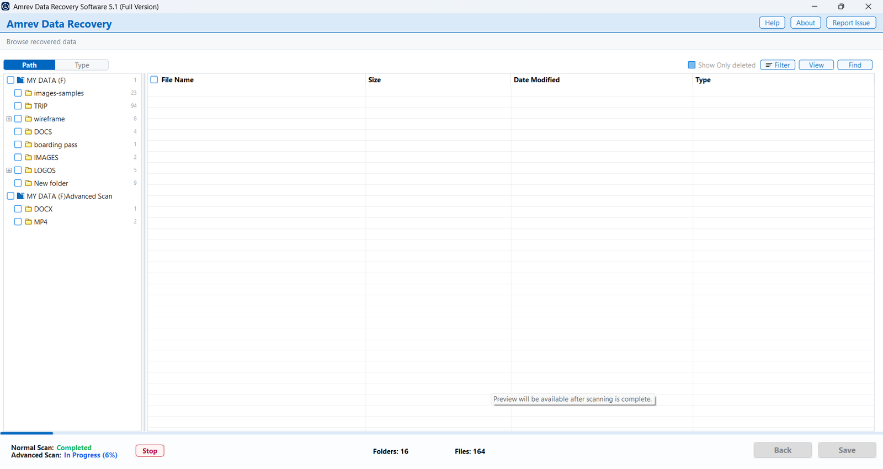Viewport: 883px width, 469px height.
Task: Click the Amrev app logo icon in title bar
Action: point(6,7)
